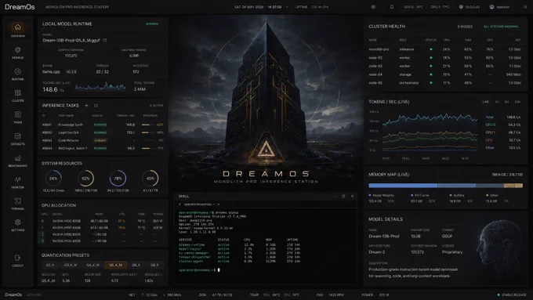Click the 10.0.0.42 IP address
Viewport: 533px width, 300px height.
472,7
